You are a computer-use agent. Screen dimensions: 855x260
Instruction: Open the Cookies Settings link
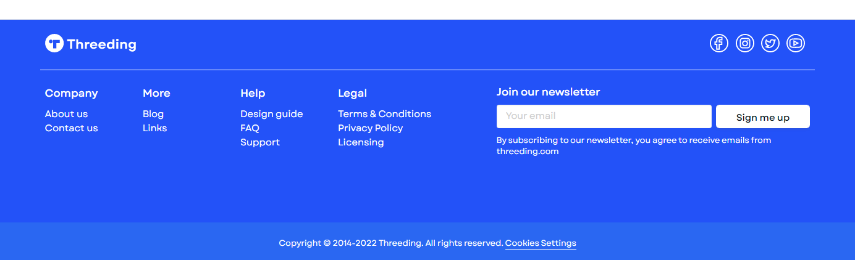(x=541, y=243)
